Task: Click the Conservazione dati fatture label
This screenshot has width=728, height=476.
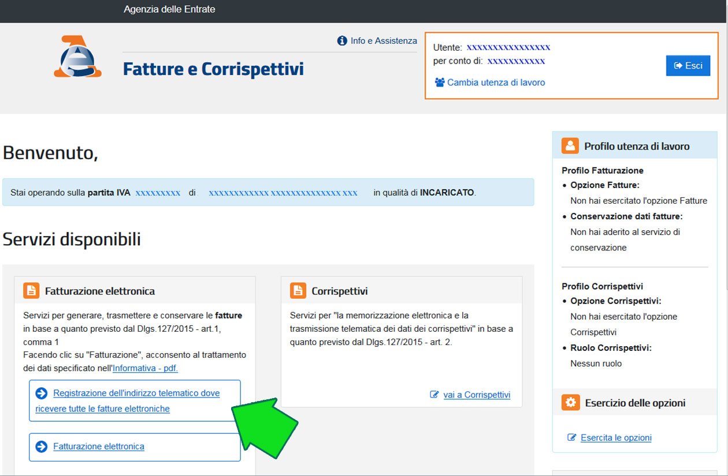Action: [x=626, y=216]
